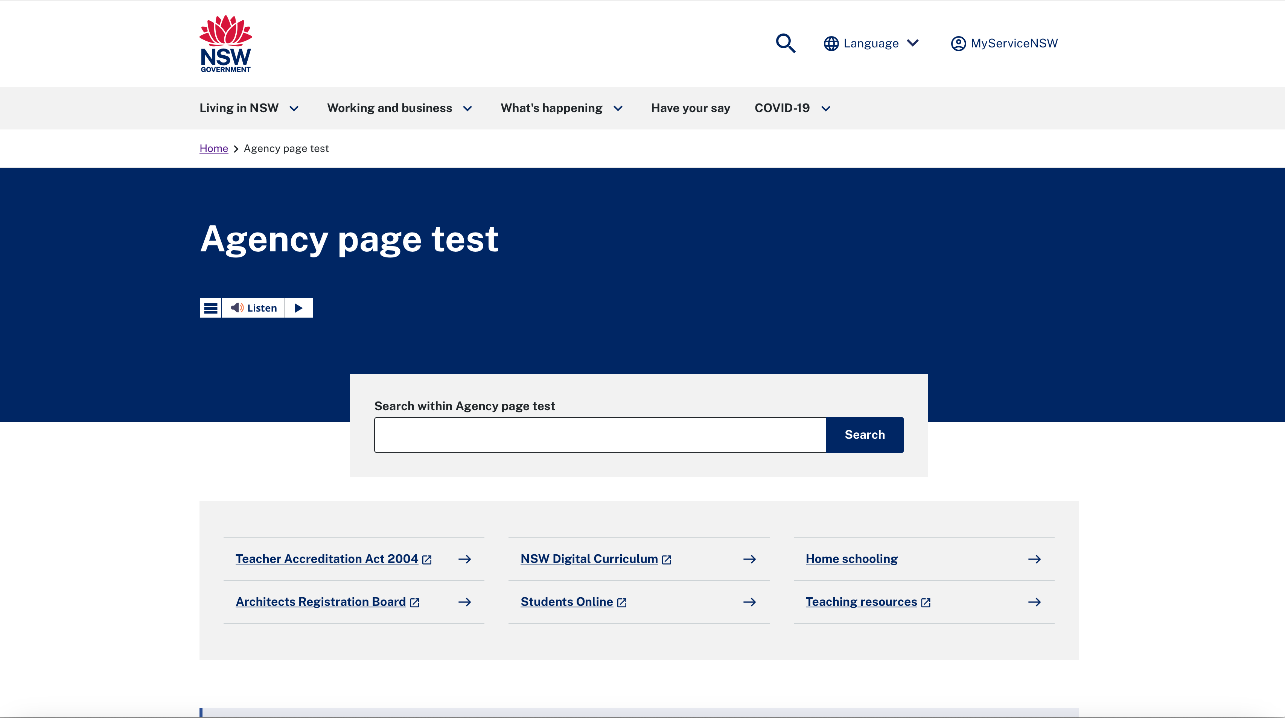Click external link icon after Teaching resources

coord(926,603)
